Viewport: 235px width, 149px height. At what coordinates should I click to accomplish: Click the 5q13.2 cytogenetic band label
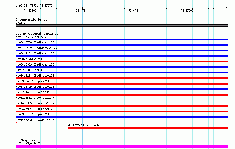(21, 23)
